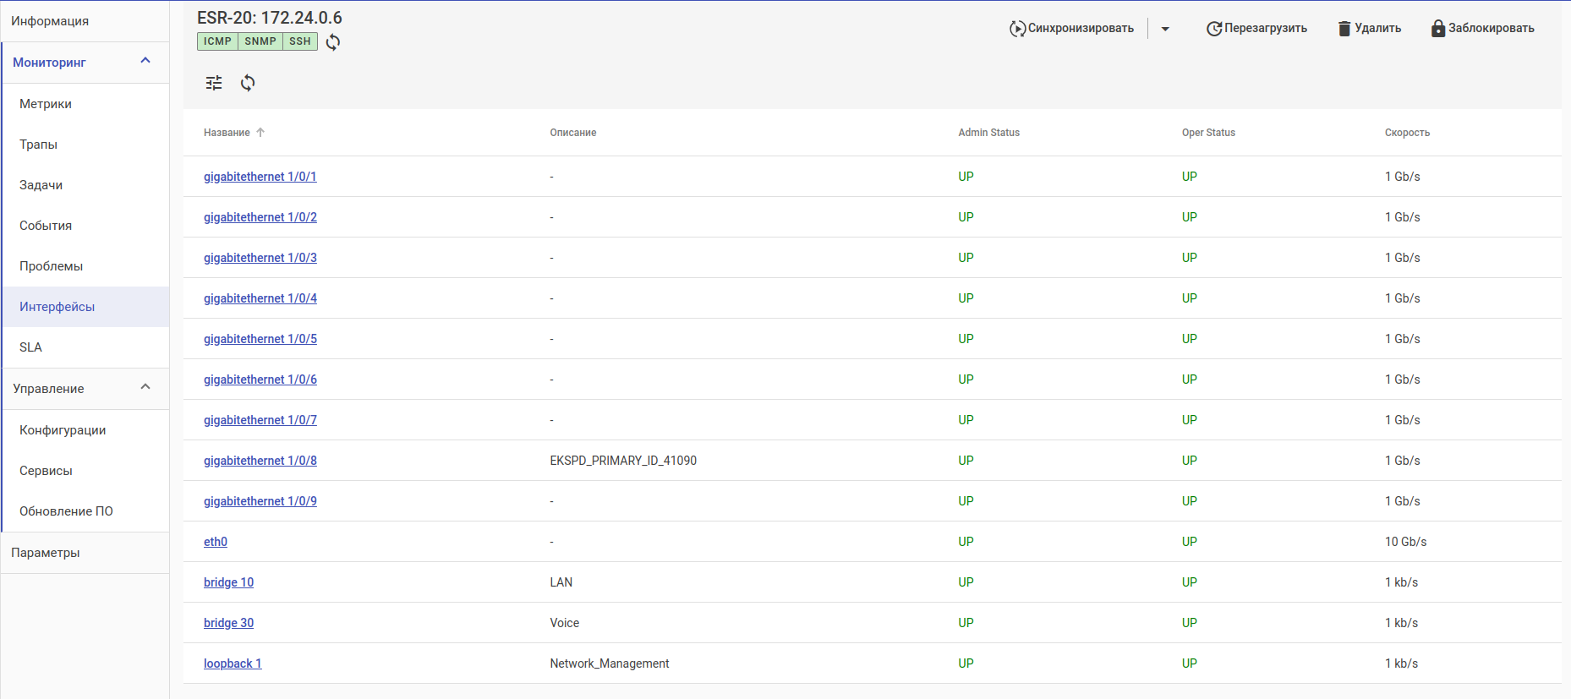Click the Удалить trash button

1369,29
